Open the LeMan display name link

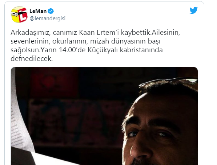pyautogui.click(x=38, y=11)
